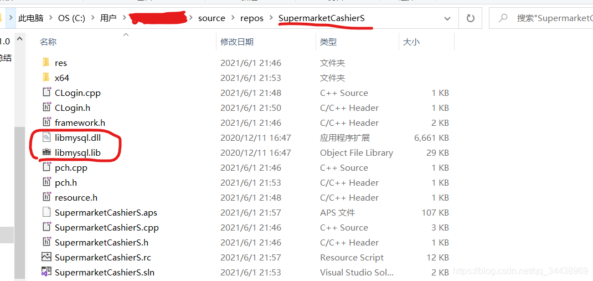Select the framework.h file name

tap(80, 122)
